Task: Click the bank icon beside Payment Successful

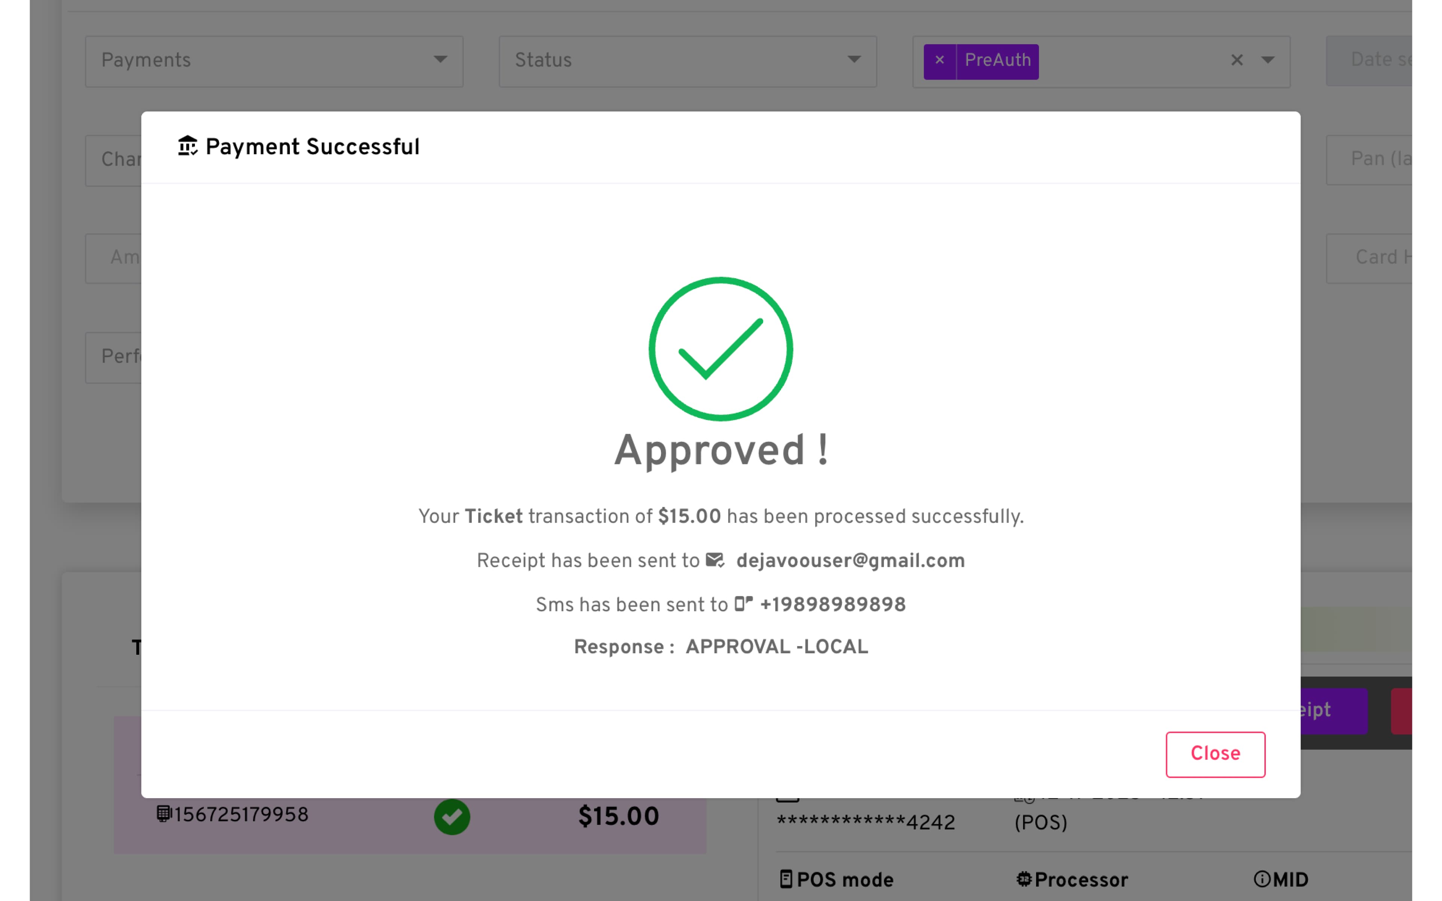Action: coord(187,146)
